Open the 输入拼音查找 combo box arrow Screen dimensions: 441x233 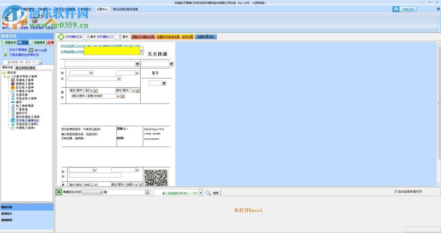coord(201,193)
